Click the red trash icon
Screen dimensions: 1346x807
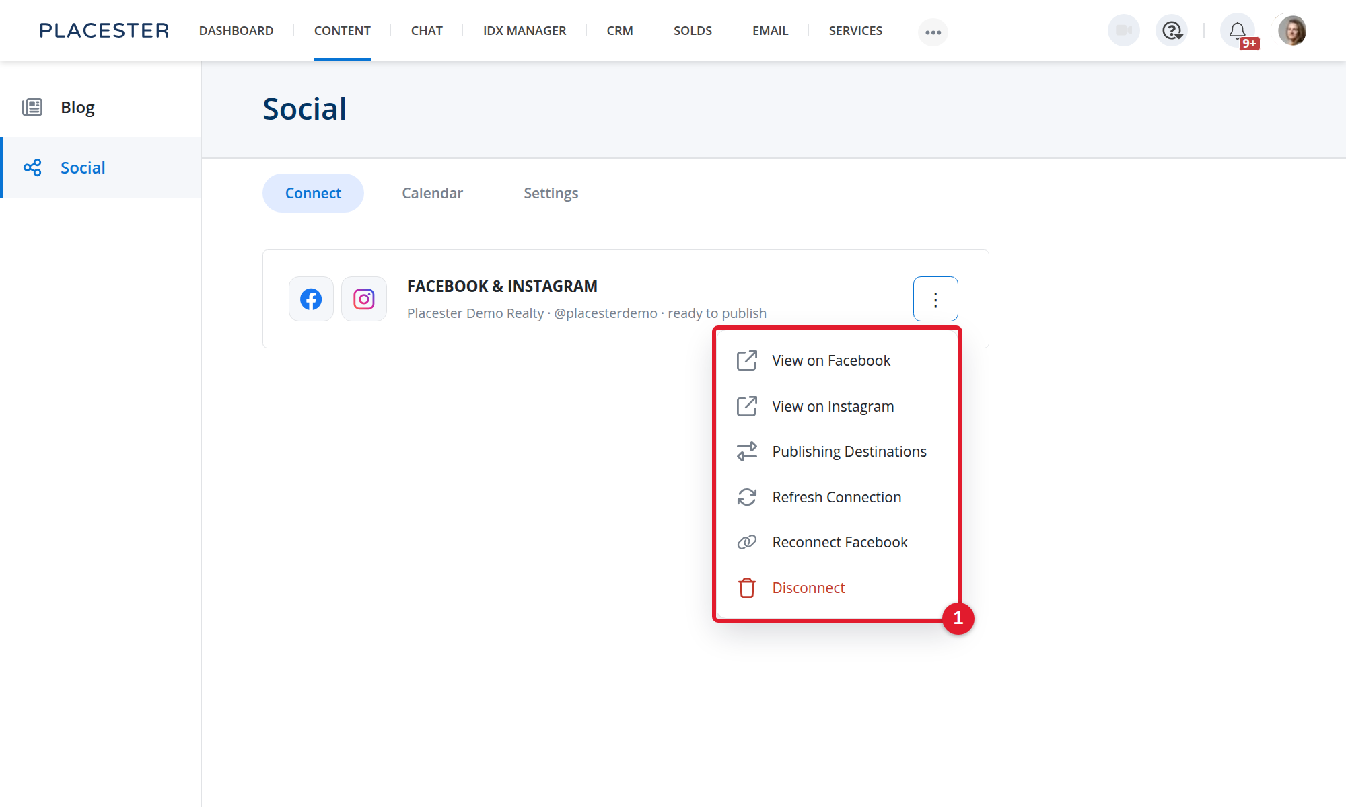[746, 588]
